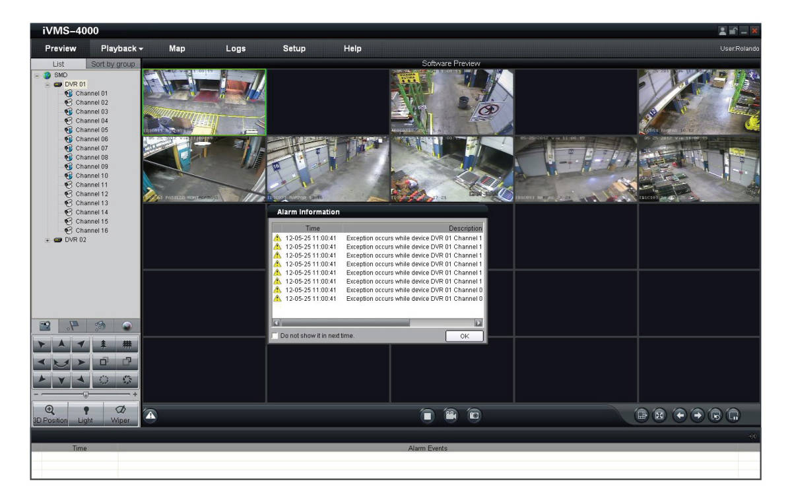This screenshot has height=504, width=792.
Task: Select the List tab
Action: tap(58, 64)
